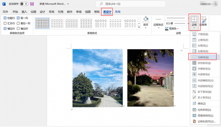The width and height of the screenshot is (221, 127).
Task: Open the line style dropdown above 0.5 磅
Action: (x=188, y=18)
